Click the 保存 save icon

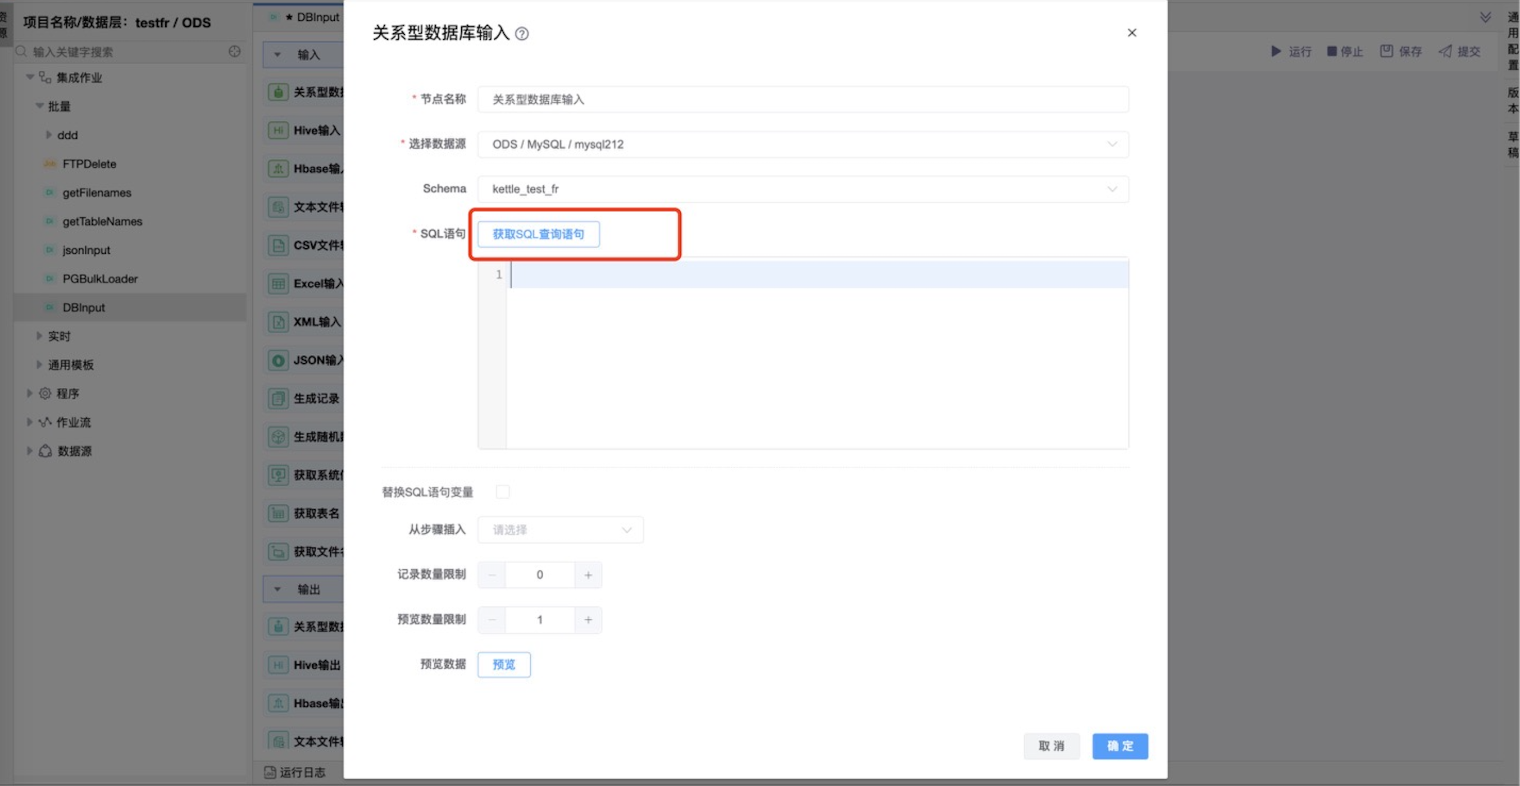point(1386,51)
